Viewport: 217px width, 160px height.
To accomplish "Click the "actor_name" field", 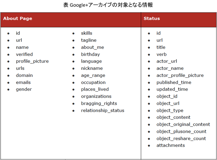I will tap(170, 68).
